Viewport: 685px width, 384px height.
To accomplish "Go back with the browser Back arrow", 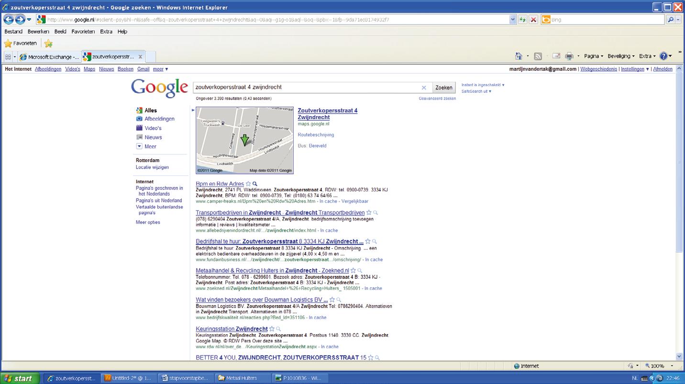I will 9,20.
